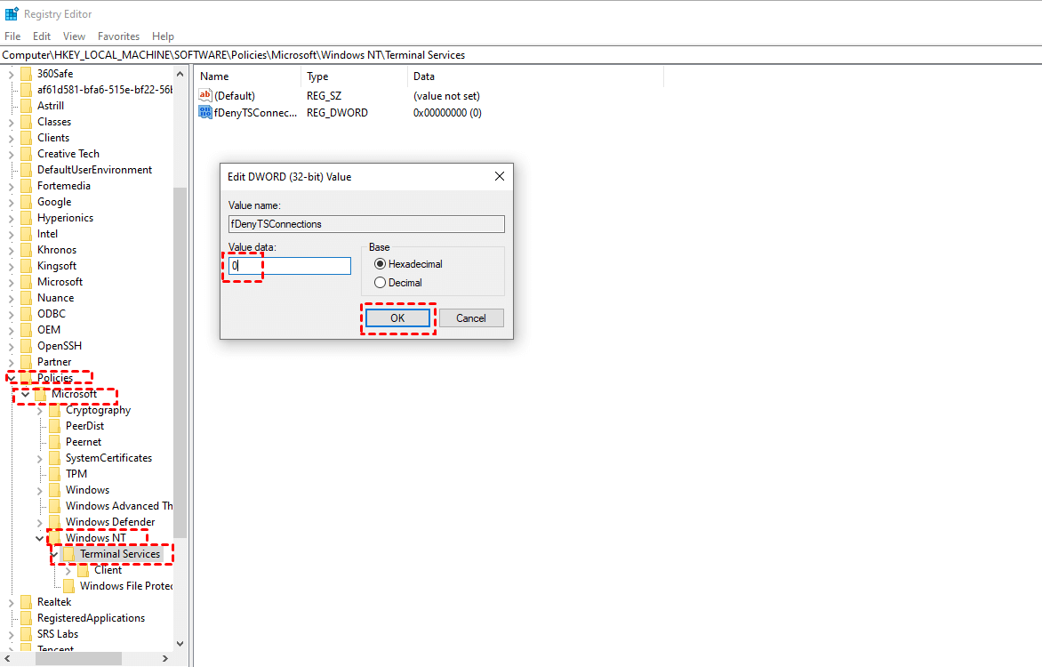Expand the Cryptography key
Screen dimensions: 1042x667
40,411
